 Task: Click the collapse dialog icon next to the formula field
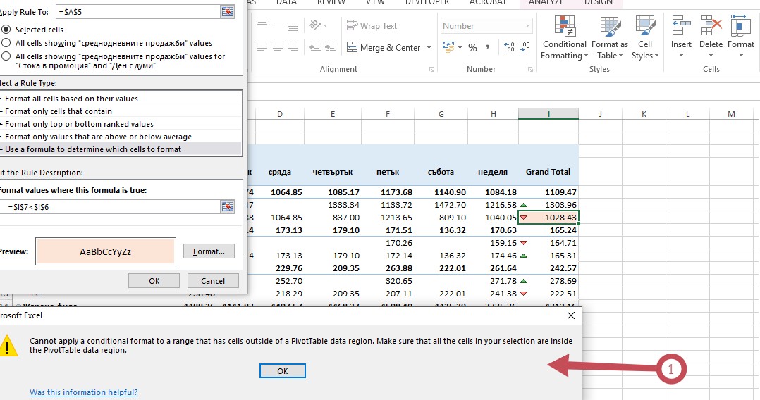pos(227,206)
